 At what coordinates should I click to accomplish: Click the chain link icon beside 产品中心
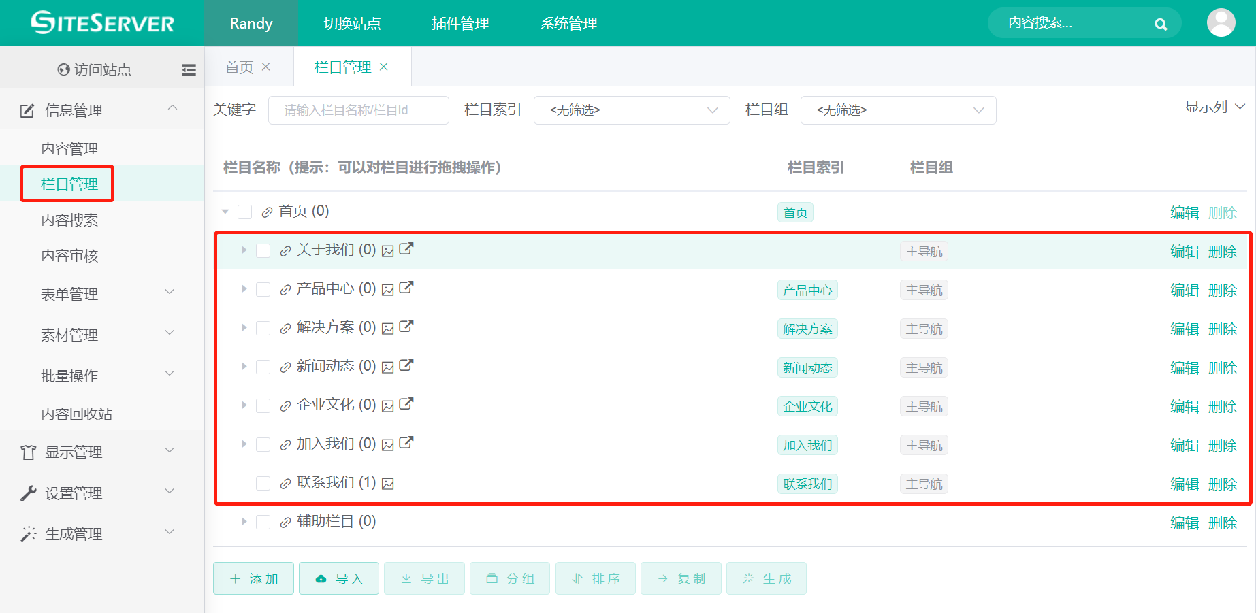point(284,288)
